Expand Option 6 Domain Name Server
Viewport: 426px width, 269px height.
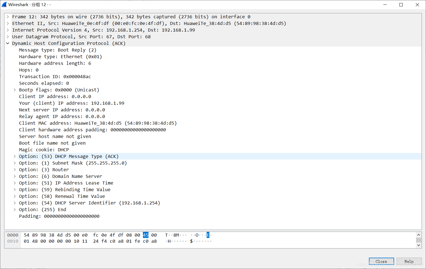point(15,176)
